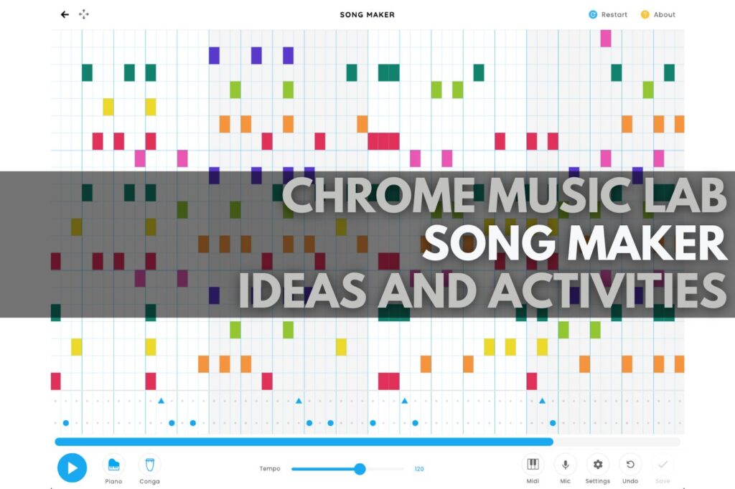The height and width of the screenshot is (489, 735).
Task: Switch the Piano instrument
Action: pyautogui.click(x=113, y=469)
